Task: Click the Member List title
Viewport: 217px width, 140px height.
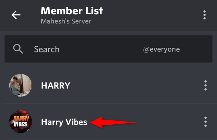Action: pos(72,11)
